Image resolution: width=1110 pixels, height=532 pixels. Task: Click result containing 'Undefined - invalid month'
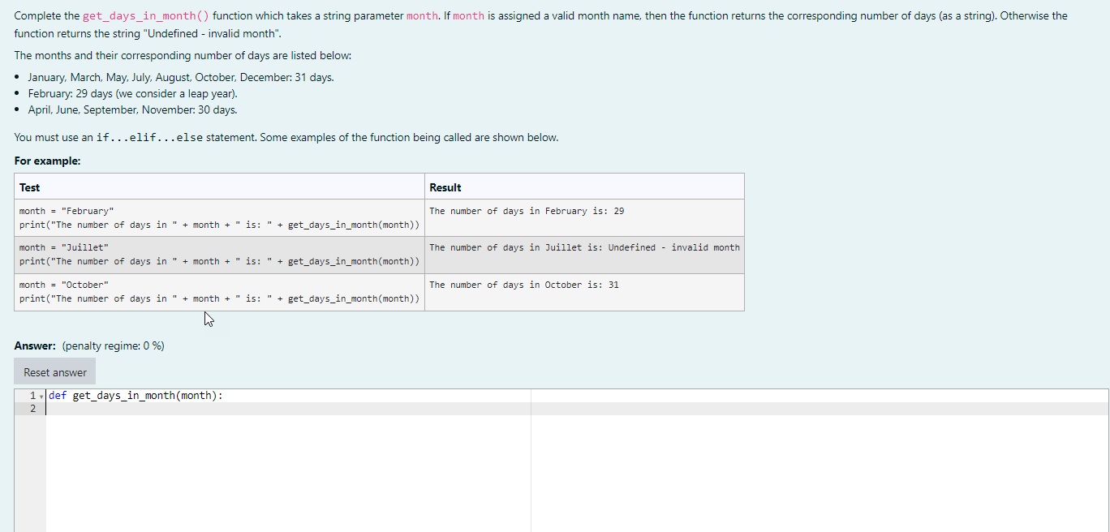[584, 247]
